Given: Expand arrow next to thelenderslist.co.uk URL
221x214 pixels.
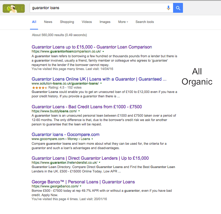Looking at the screenshot, I should click(100, 163).
